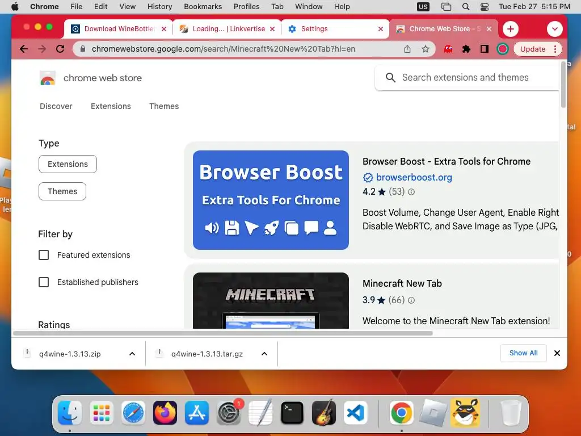Filter type by Themes chip

(x=62, y=191)
